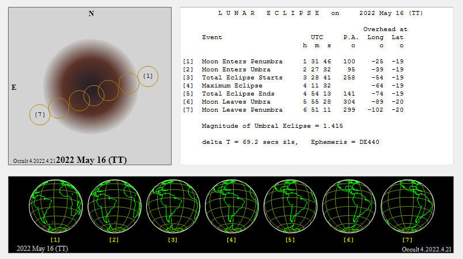Viewport: 463px width, 259px height.
Task: Click the 'Moon Enters Penumbra' event row
Action: pyautogui.click(x=293, y=62)
